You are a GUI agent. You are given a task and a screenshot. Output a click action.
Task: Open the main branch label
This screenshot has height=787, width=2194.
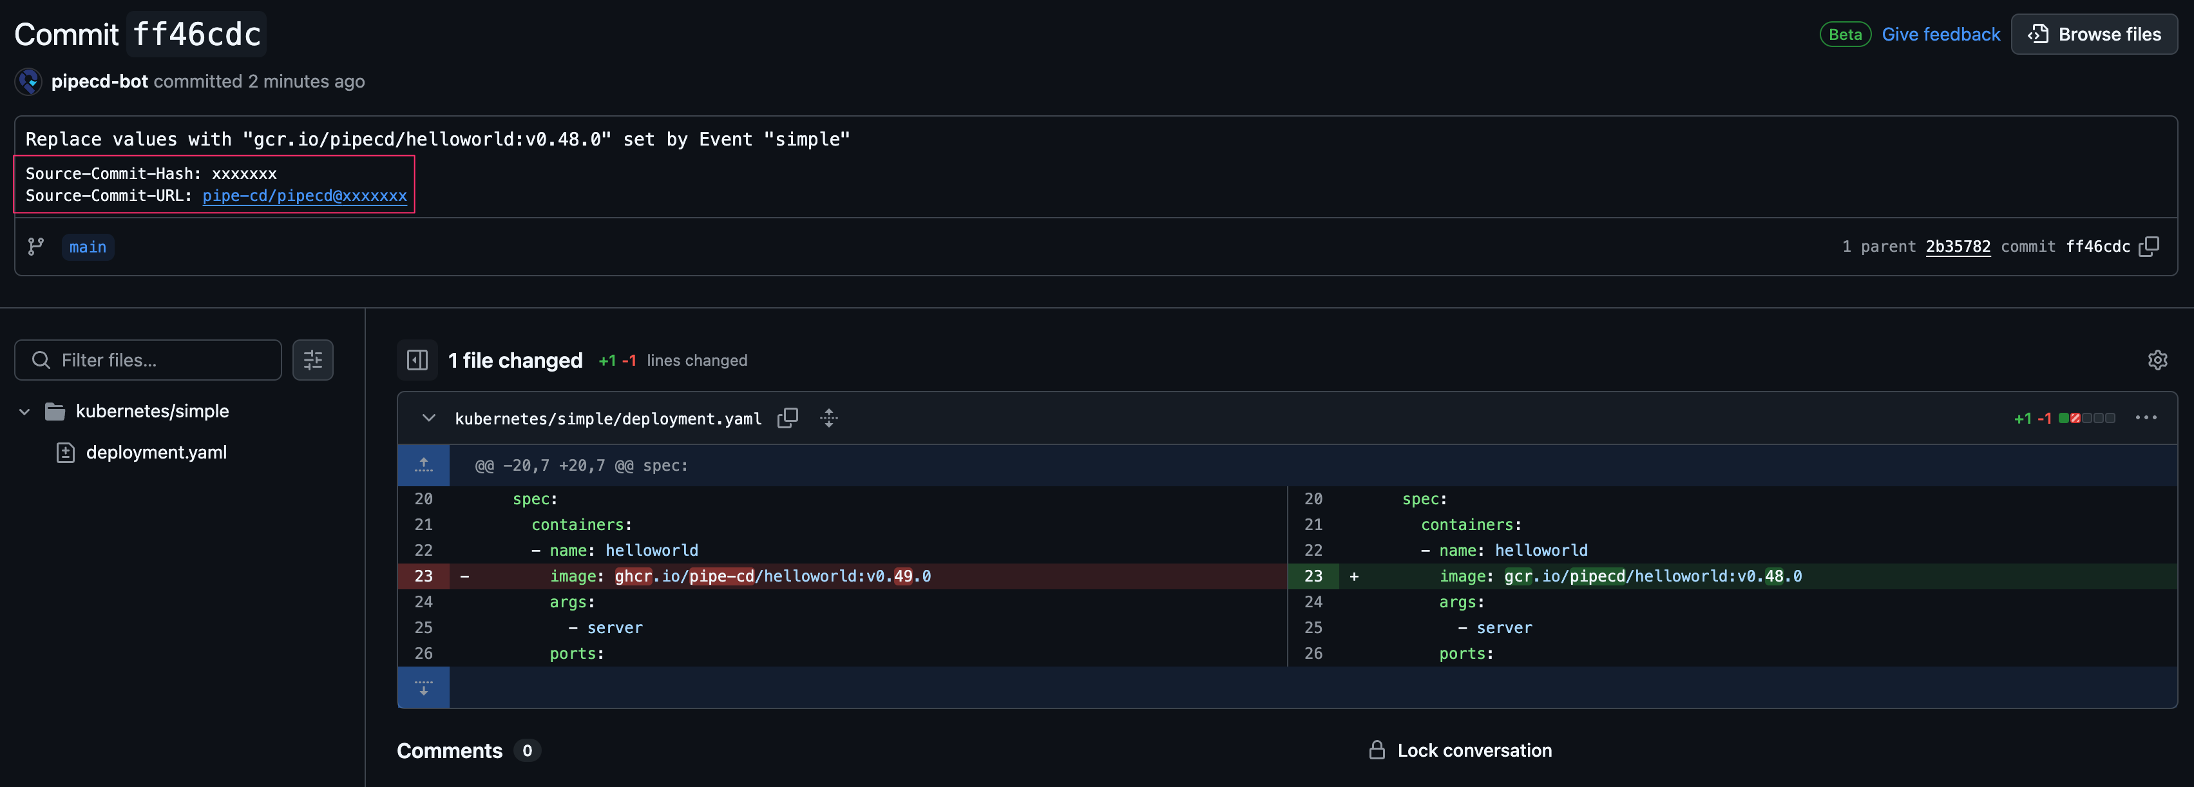click(x=88, y=247)
